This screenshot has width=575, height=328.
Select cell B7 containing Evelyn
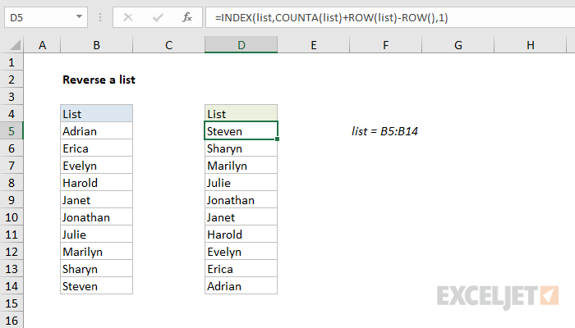(x=96, y=166)
